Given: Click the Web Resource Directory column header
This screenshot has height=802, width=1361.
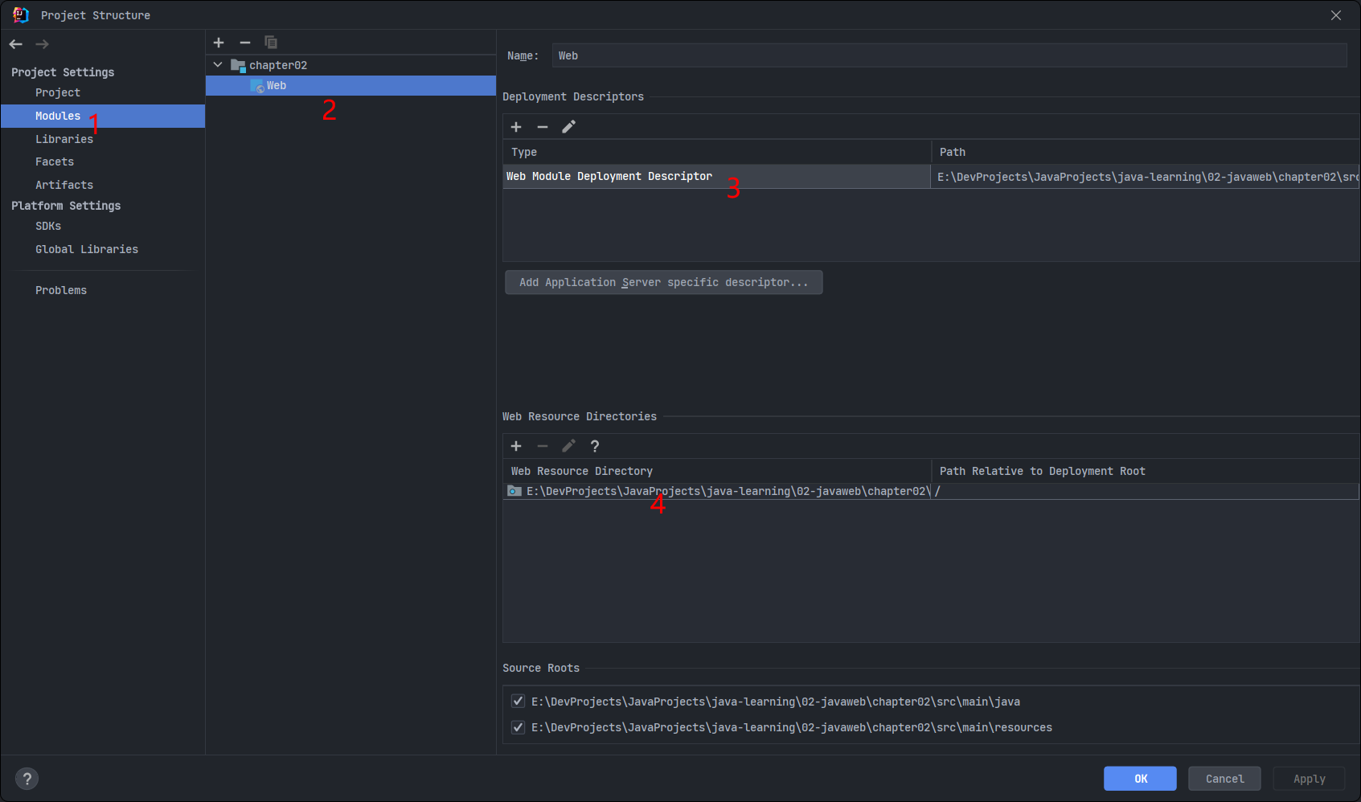Looking at the screenshot, I should 716,471.
